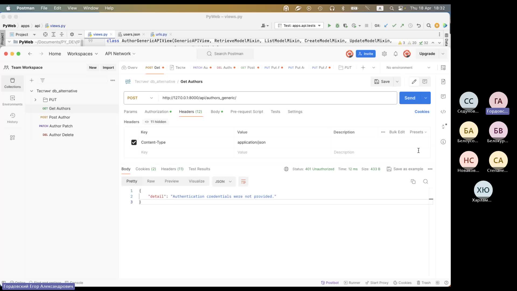This screenshot has height=291, width=517.
Task: Open tabs overflow chevron dropdown
Action: 374,67
